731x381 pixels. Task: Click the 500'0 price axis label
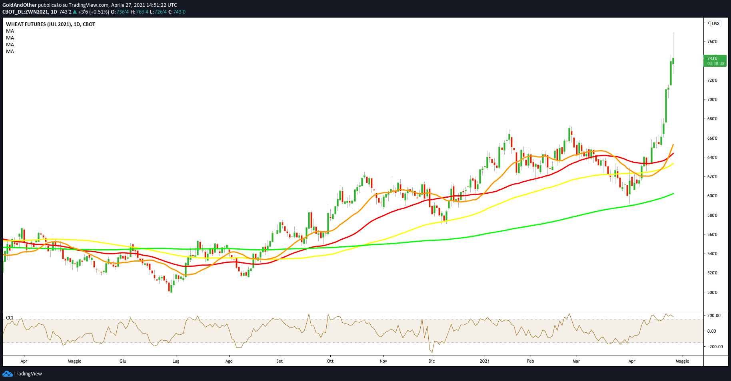click(x=712, y=292)
